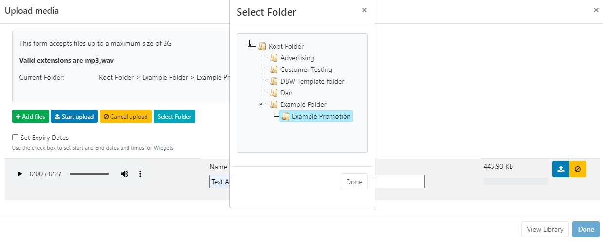The height and width of the screenshot is (241, 603).
Task: Click Start upload button
Action: pos(74,117)
